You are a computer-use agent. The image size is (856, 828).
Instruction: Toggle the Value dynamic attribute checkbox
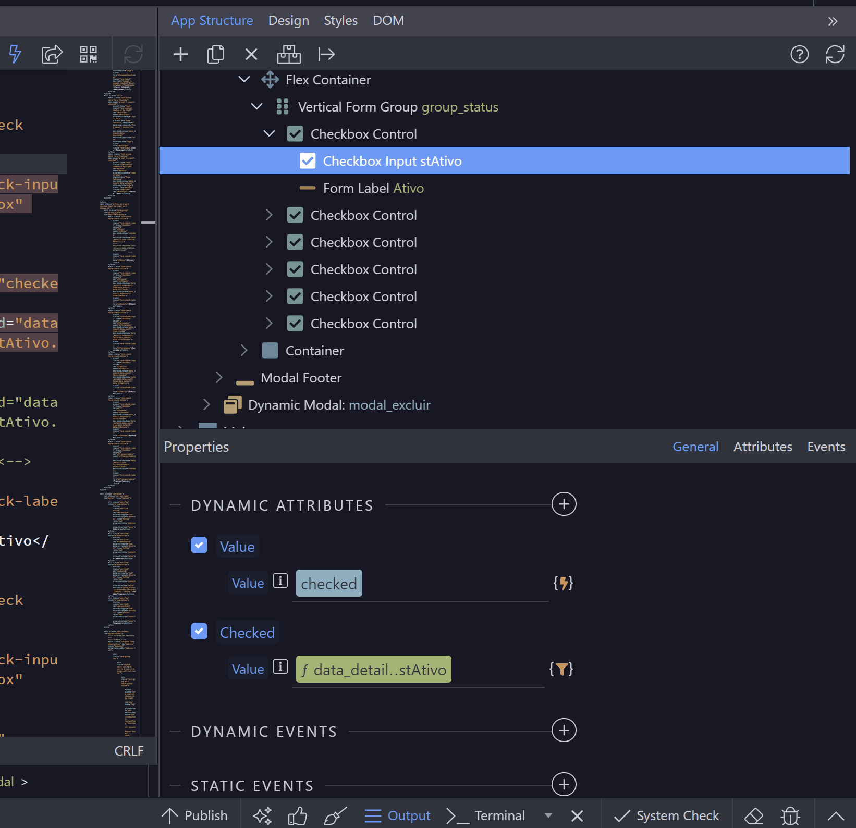199,546
